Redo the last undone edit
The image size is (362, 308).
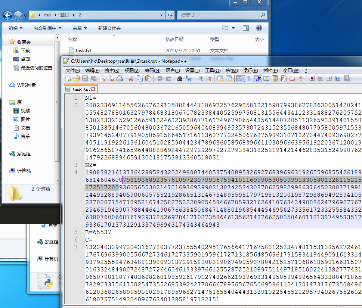click(168, 79)
